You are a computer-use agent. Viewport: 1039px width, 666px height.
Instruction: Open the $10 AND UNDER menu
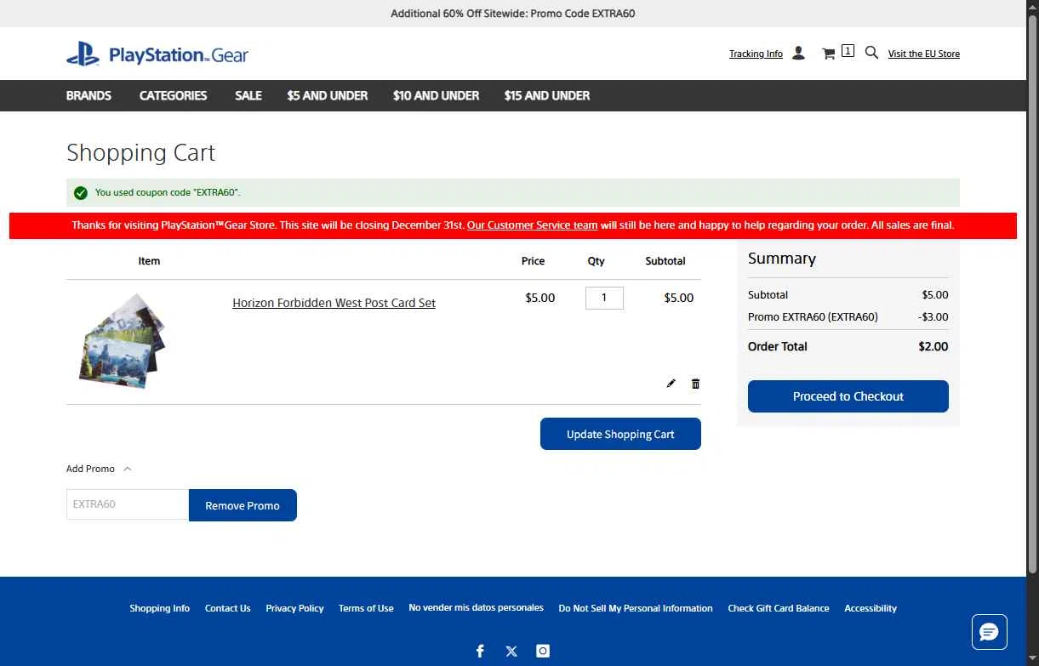click(436, 95)
